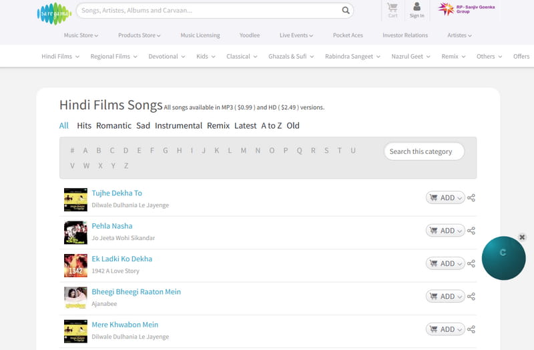Expand the Artistes menu

tap(459, 35)
